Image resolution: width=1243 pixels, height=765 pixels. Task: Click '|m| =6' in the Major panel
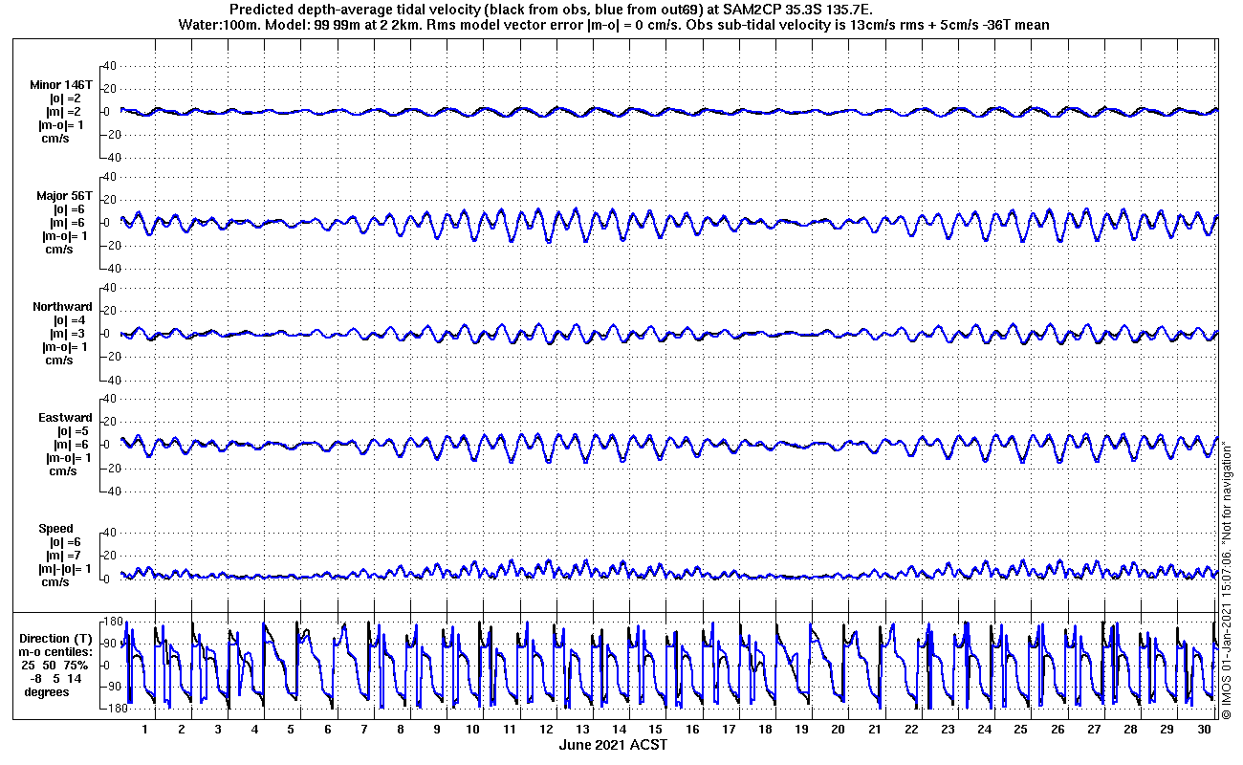67,222
